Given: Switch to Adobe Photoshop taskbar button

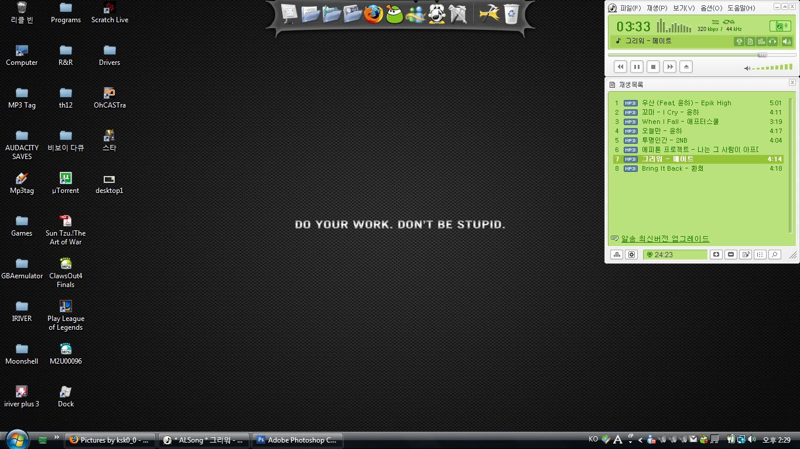Looking at the screenshot, I should click(x=299, y=440).
